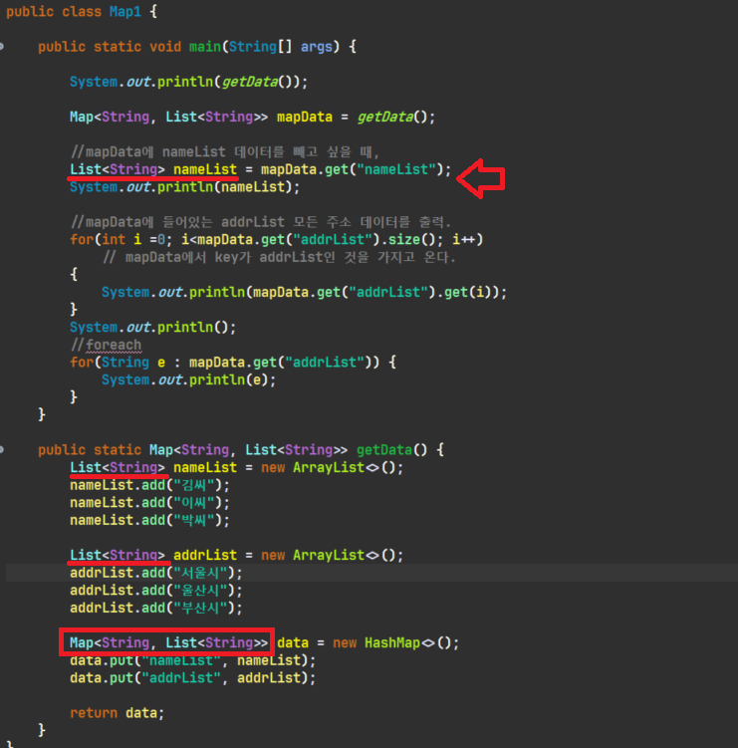
Task: Click the line "System.out.println(e);"
Action: 188,379
